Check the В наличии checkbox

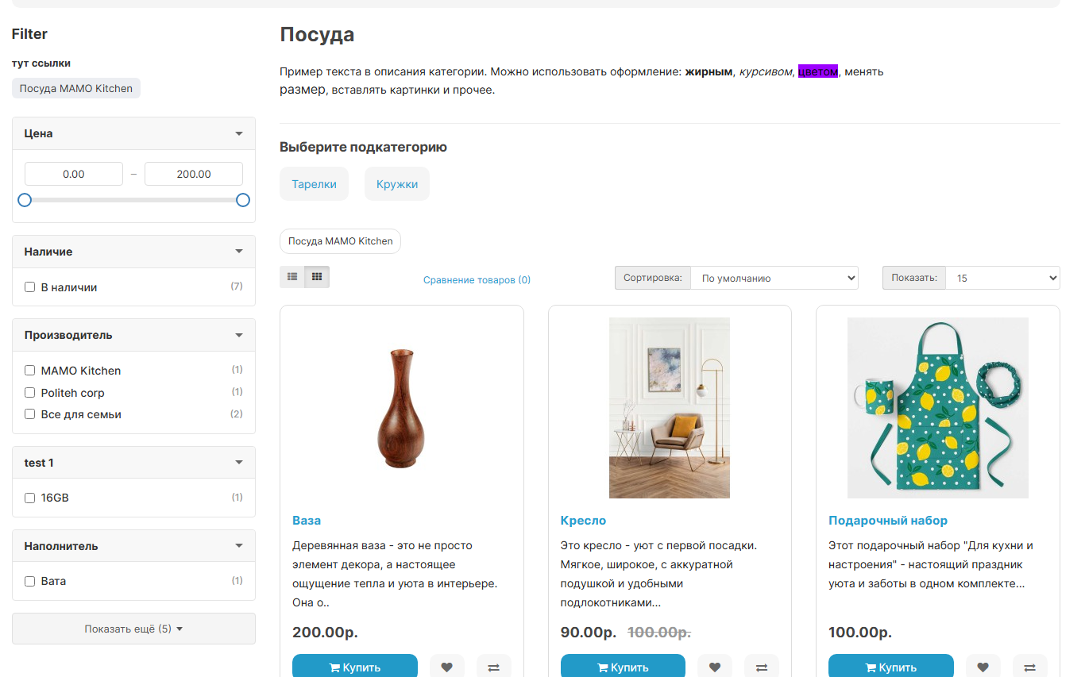pyautogui.click(x=30, y=287)
